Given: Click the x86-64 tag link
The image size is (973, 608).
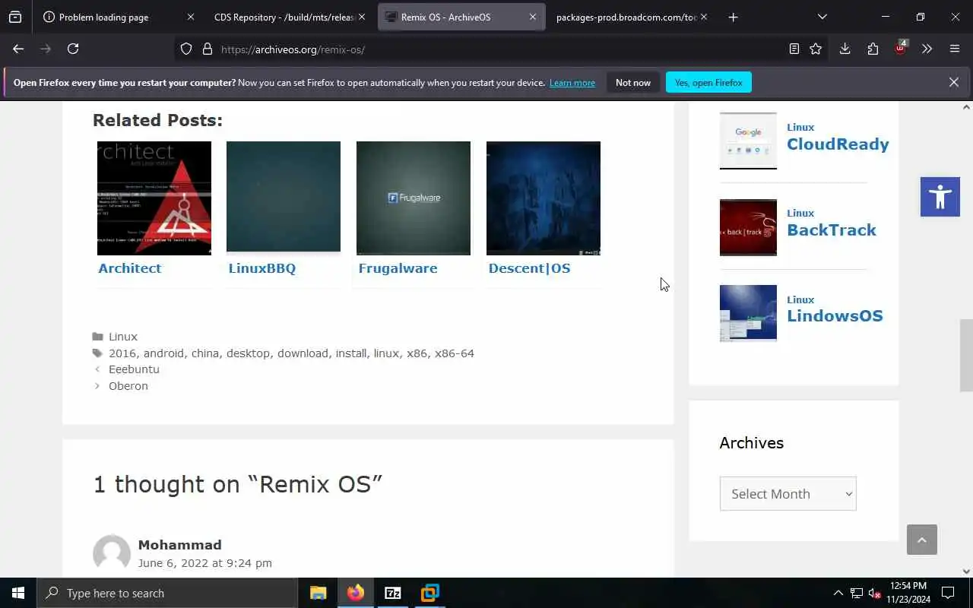Looking at the screenshot, I should (x=455, y=353).
